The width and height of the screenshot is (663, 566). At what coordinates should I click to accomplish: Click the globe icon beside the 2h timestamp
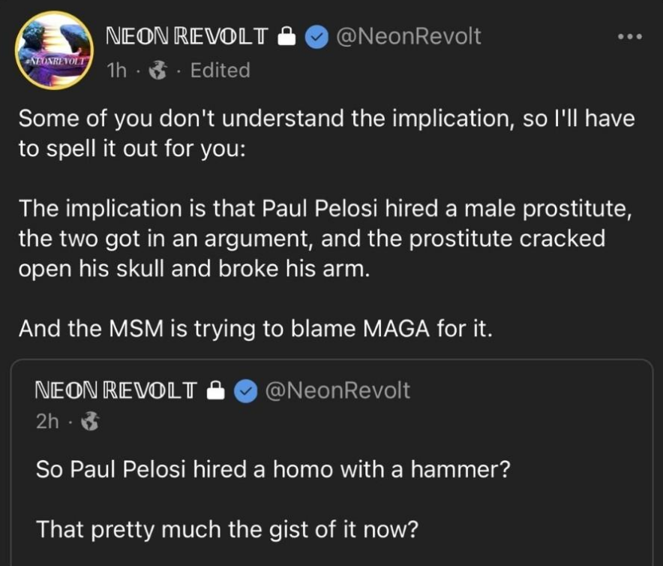pyautogui.click(x=89, y=422)
